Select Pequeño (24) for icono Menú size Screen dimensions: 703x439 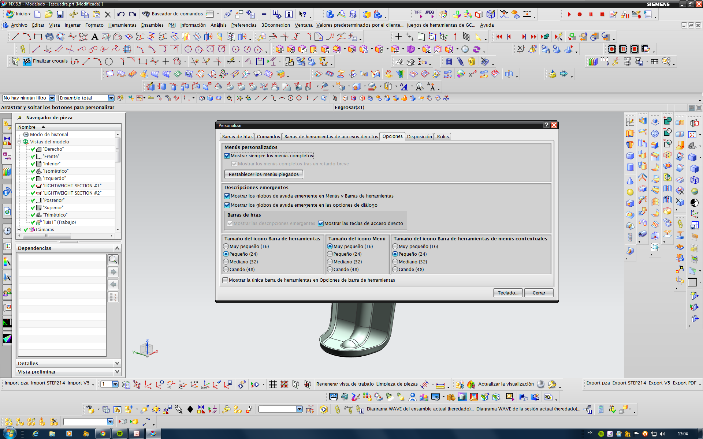[330, 254]
